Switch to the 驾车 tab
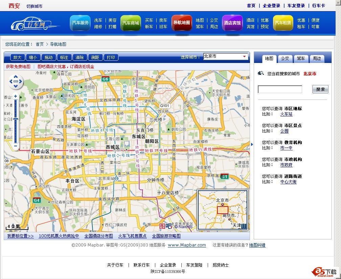The image size is (341, 279). pos(301,59)
